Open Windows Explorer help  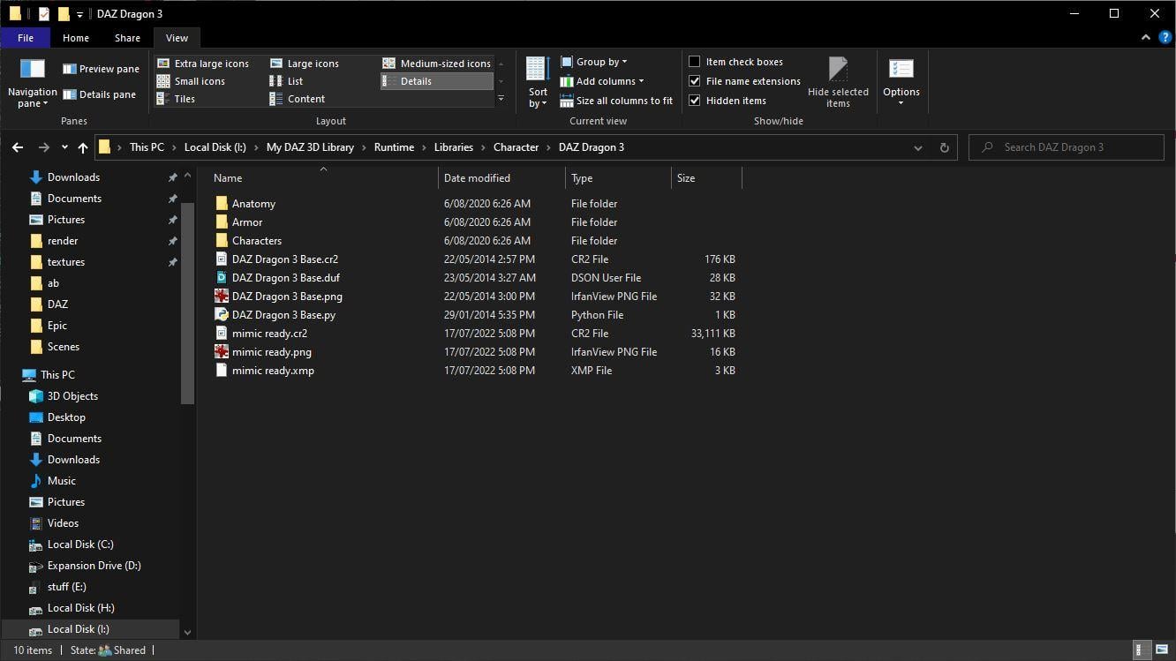point(1164,38)
